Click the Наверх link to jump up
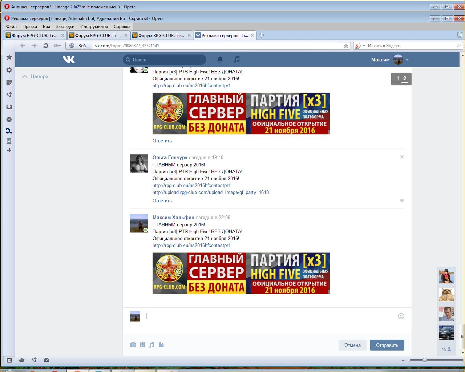 click(x=36, y=76)
